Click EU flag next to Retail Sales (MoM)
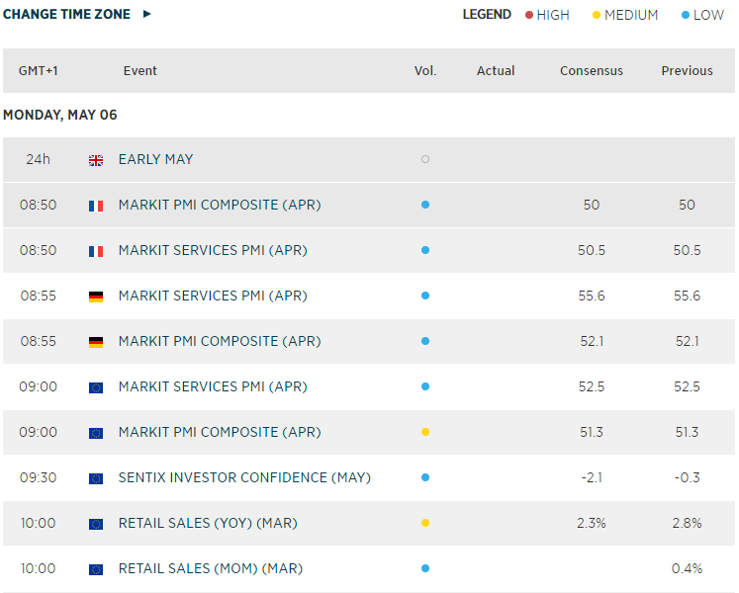 (x=96, y=569)
